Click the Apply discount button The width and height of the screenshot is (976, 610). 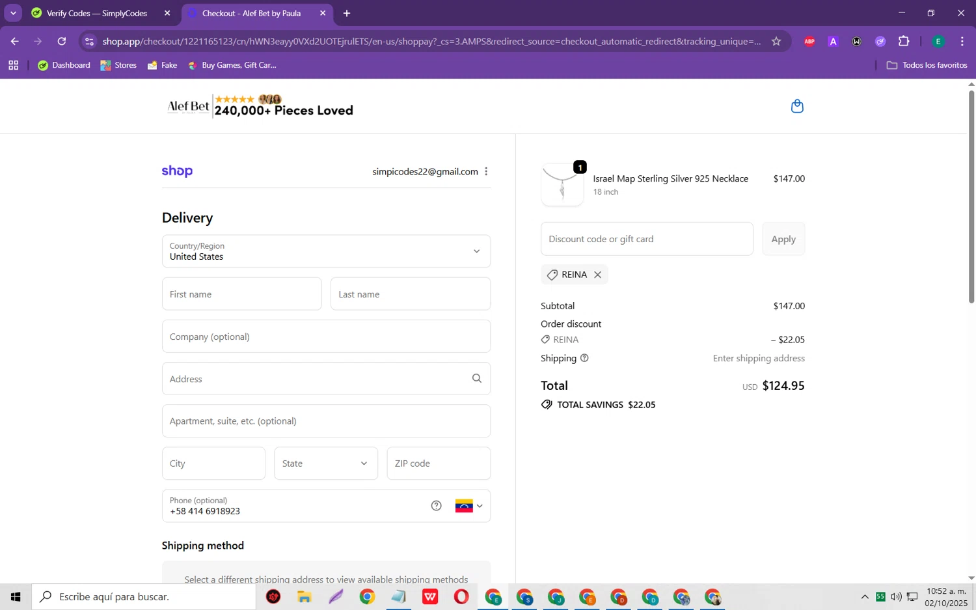click(783, 239)
